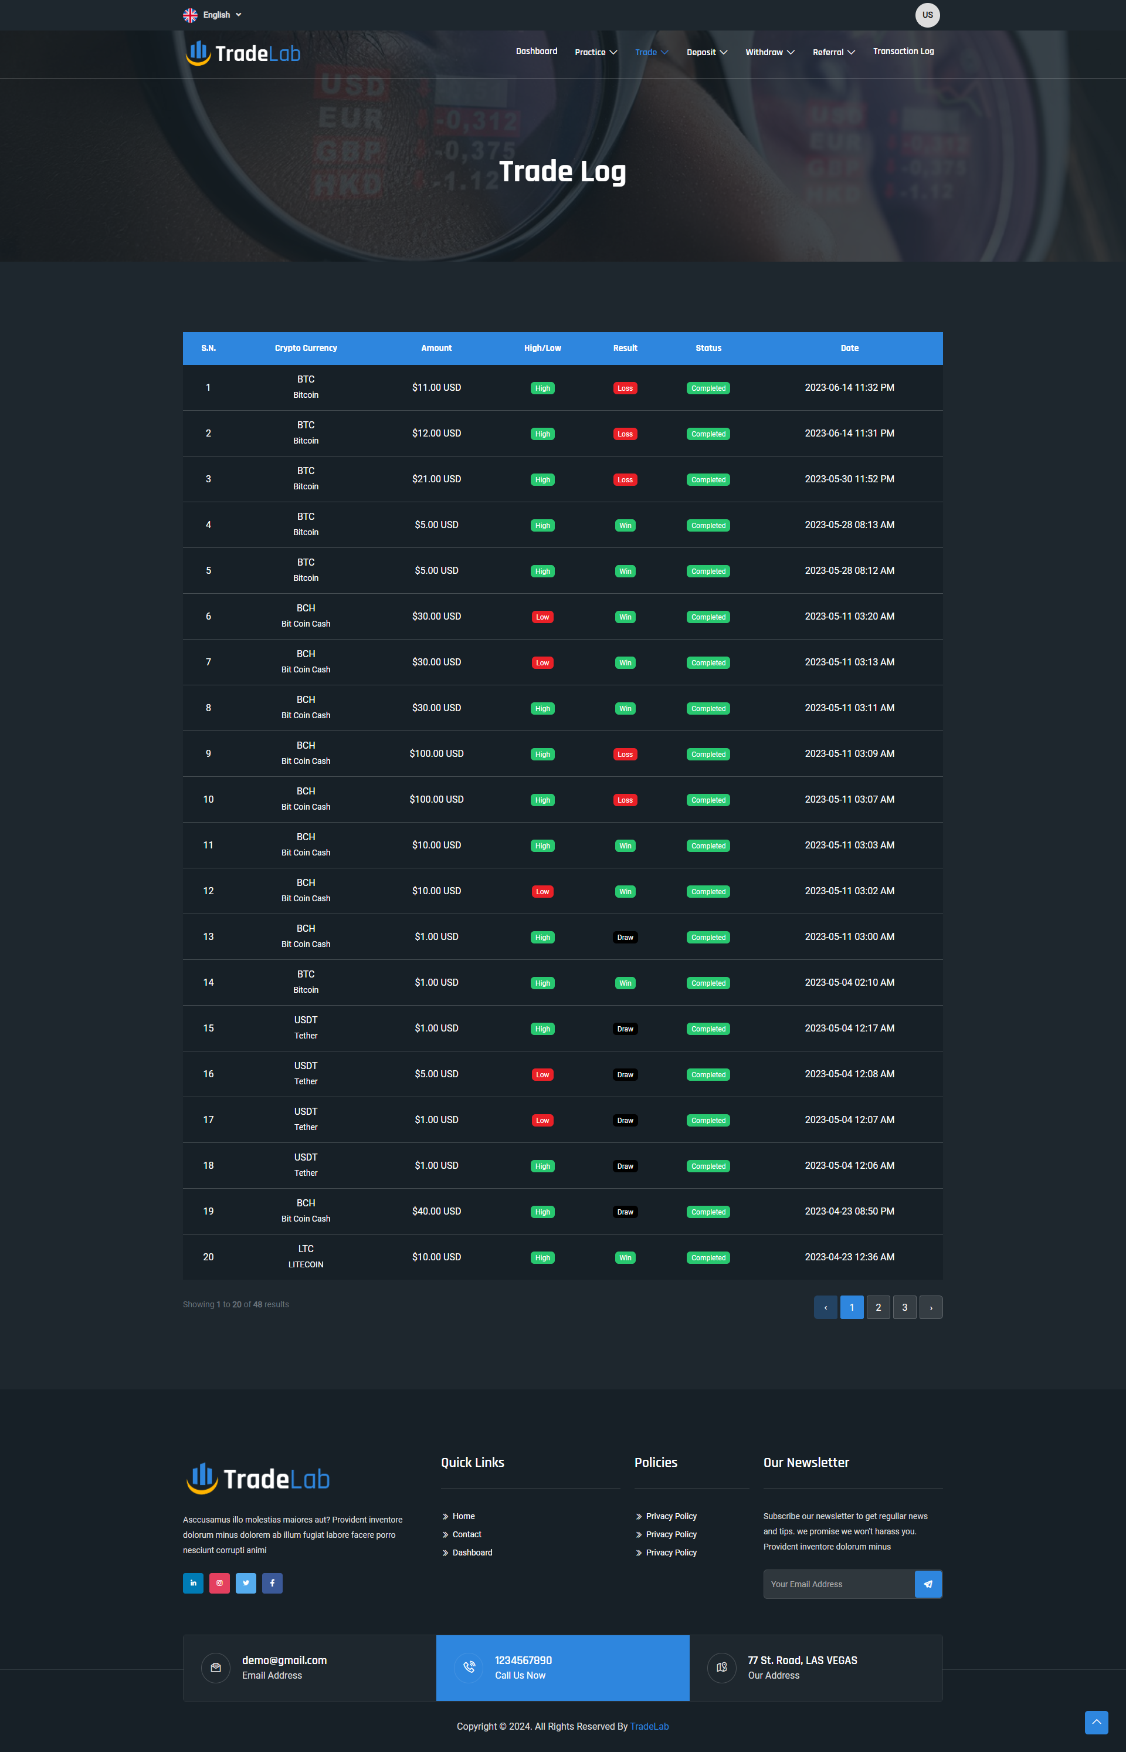The height and width of the screenshot is (1752, 1126).
Task: Click the Instagram icon in footer
Action: pyautogui.click(x=219, y=1583)
